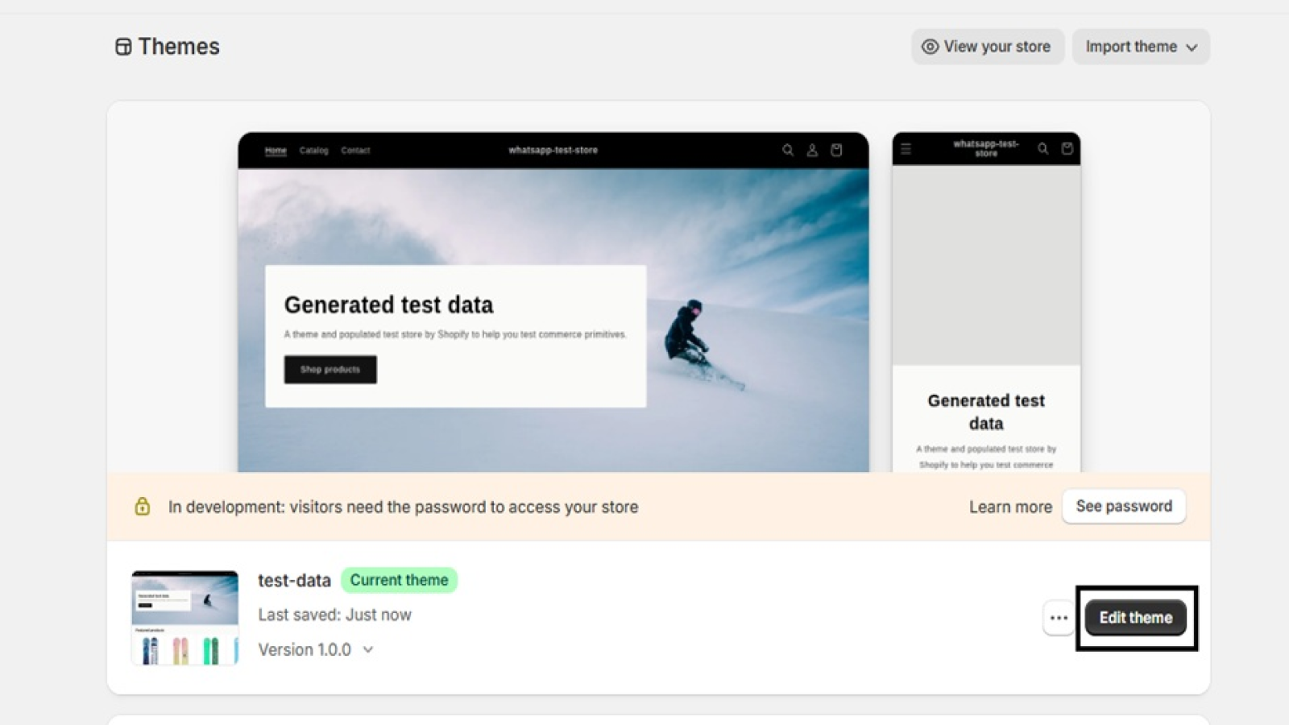Image resolution: width=1289 pixels, height=725 pixels.
Task: Follow the Learn more link
Action: [1010, 507]
